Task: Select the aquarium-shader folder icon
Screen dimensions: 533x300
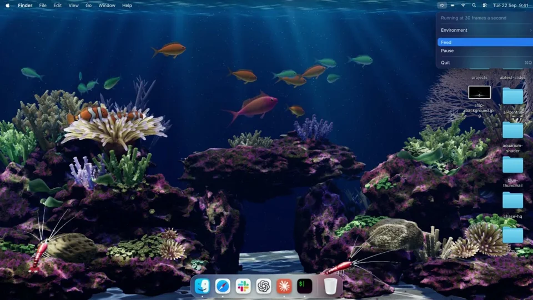Action: click(512, 130)
